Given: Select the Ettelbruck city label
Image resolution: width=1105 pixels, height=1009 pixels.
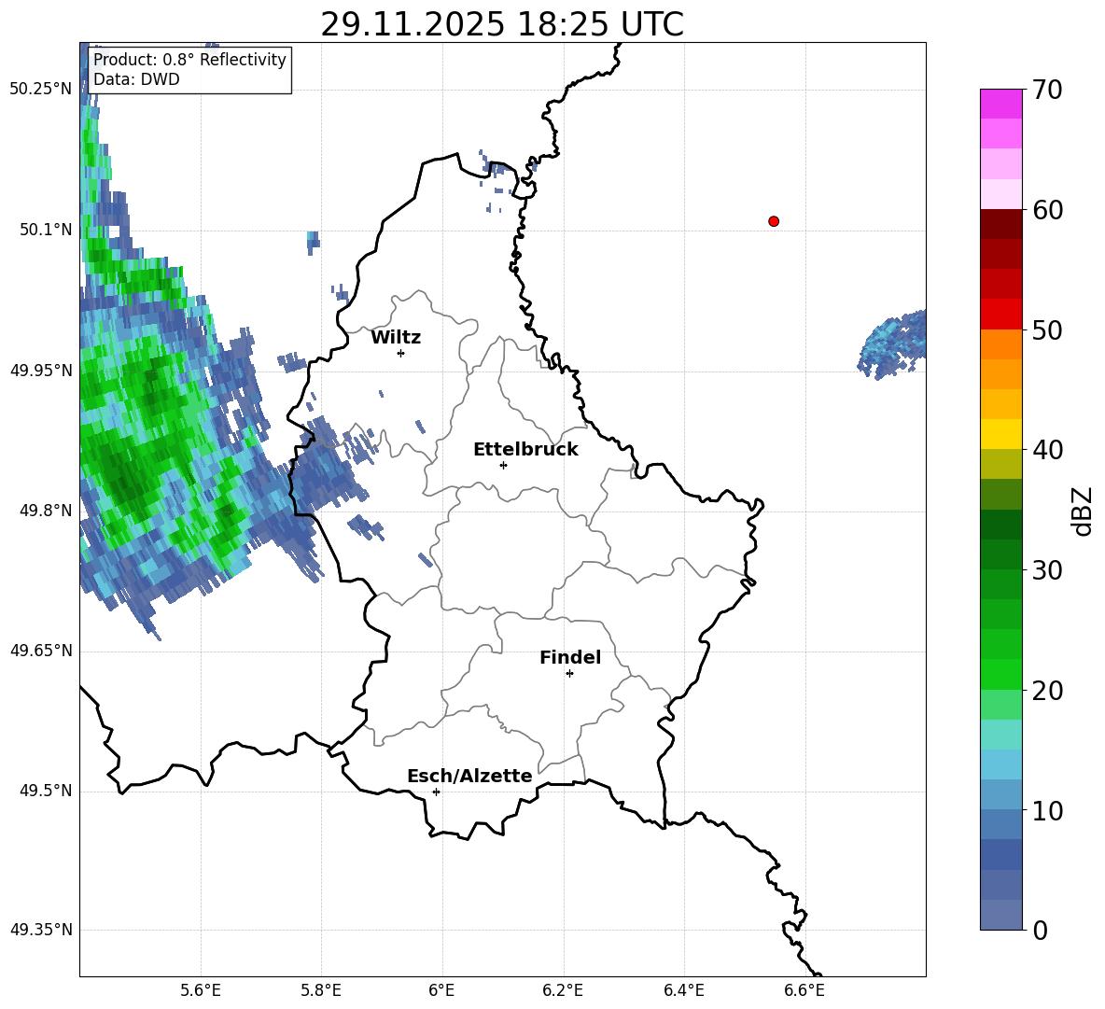Looking at the screenshot, I should point(525,450).
